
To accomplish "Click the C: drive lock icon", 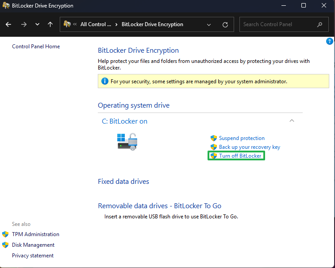I will point(127,142).
